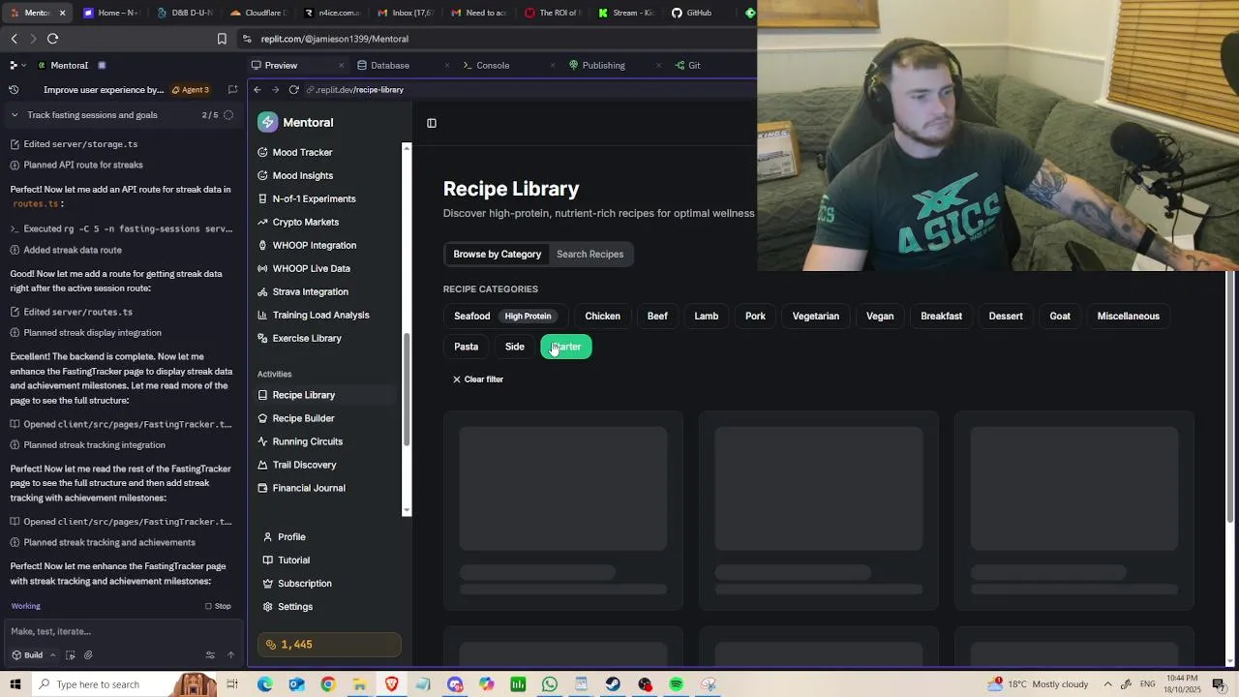The image size is (1239, 697).
Task: Open Exercise Library page
Action: [307, 338]
